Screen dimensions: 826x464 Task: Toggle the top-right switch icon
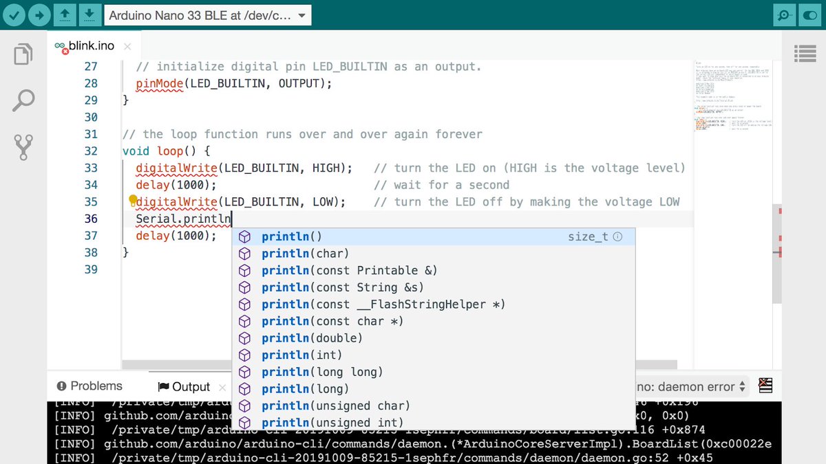pyautogui.click(x=810, y=15)
